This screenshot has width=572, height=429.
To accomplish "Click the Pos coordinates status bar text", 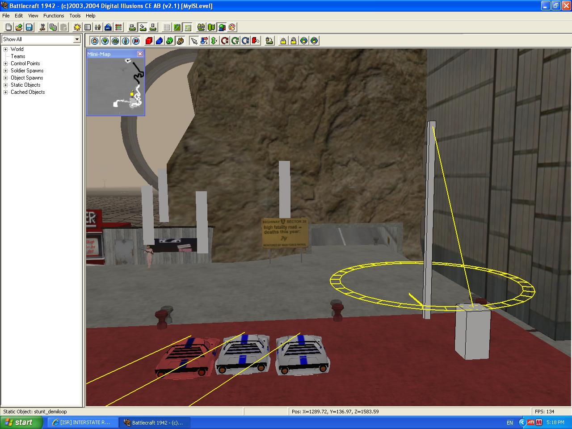I will (x=335, y=412).
